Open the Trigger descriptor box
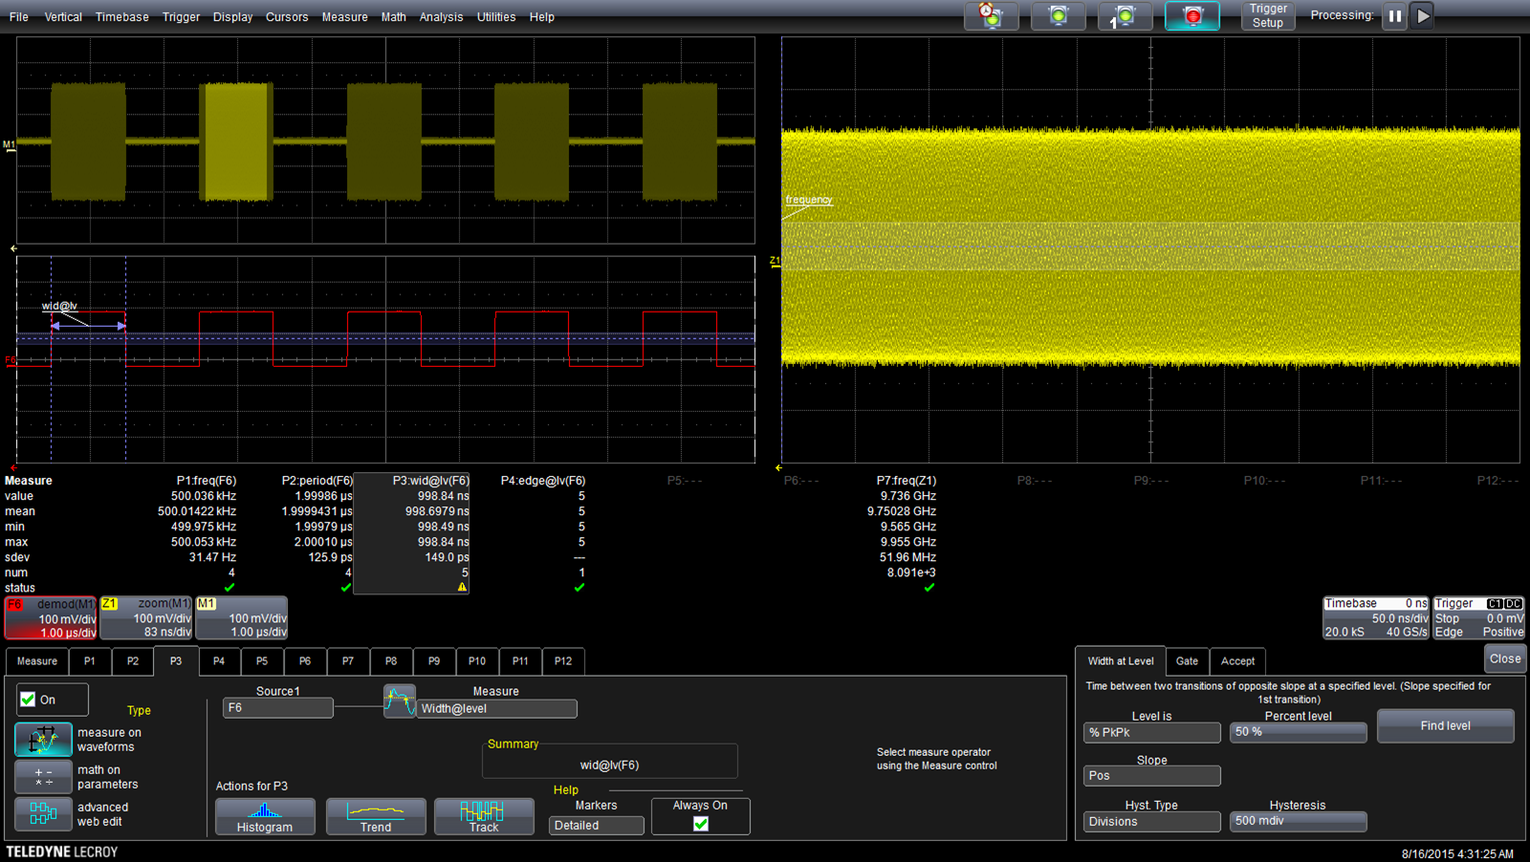Screen dimensions: 1530x862 tap(1478, 618)
